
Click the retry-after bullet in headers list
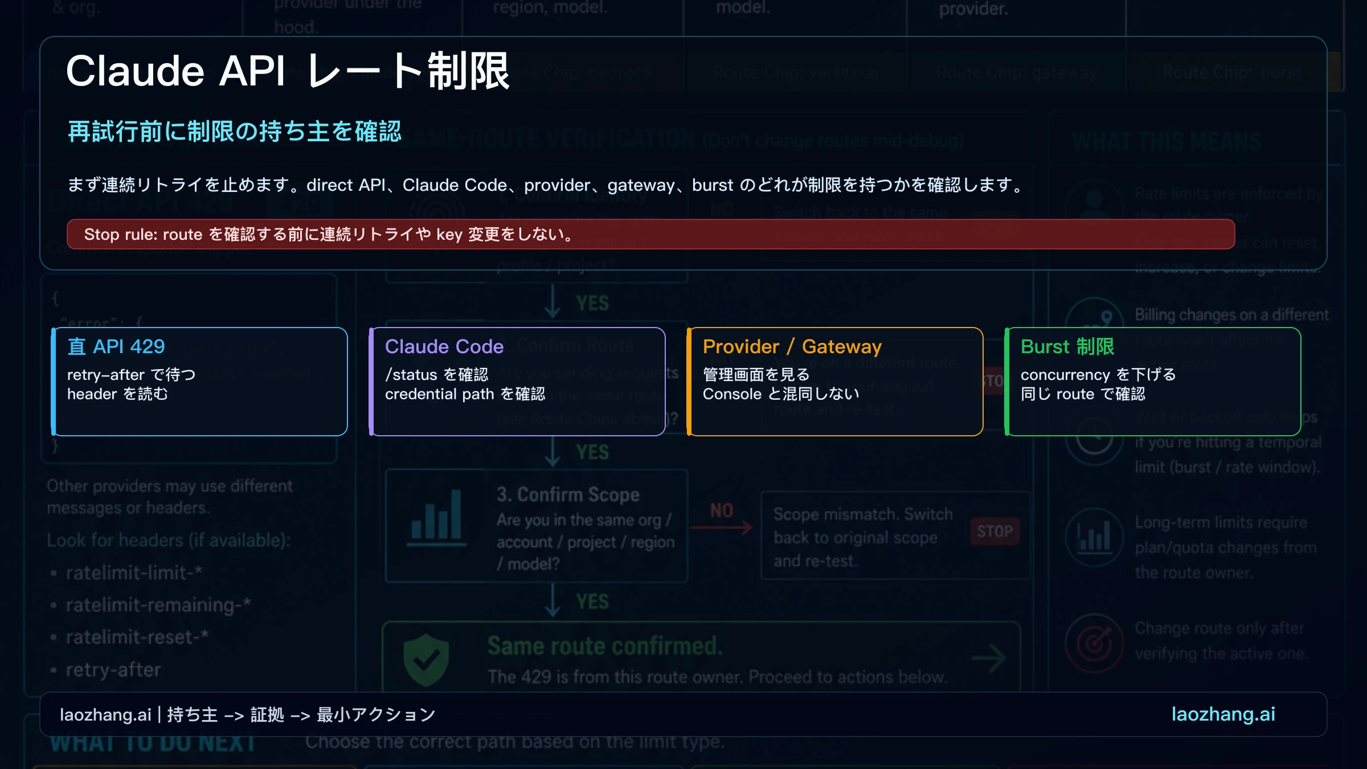click(113, 670)
